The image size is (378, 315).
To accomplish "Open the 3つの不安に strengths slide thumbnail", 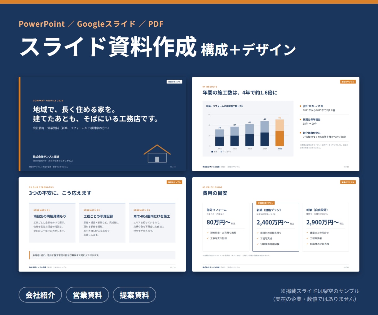I will click(x=102, y=224).
